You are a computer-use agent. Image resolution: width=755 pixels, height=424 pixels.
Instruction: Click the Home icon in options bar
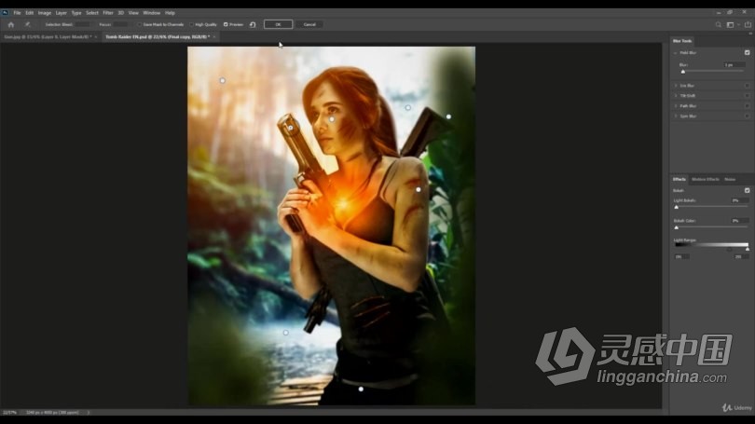click(11, 24)
